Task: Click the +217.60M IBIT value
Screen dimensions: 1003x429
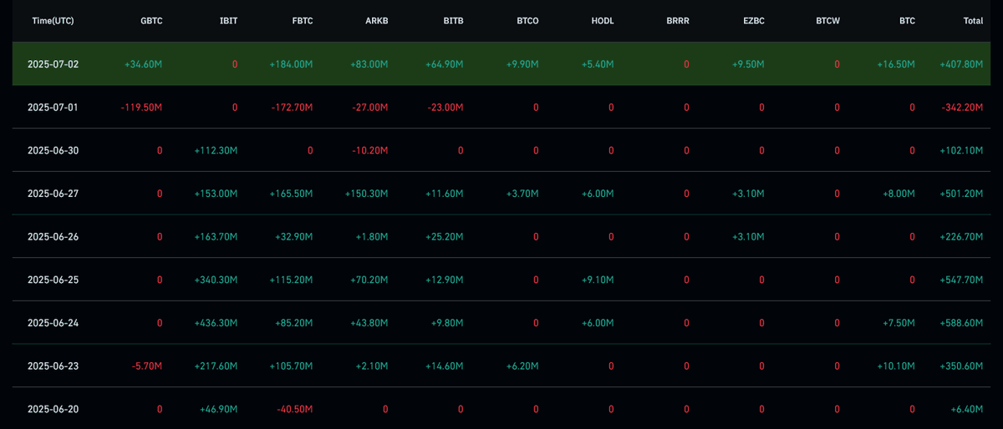Action: pyautogui.click(x=216, y=366)
